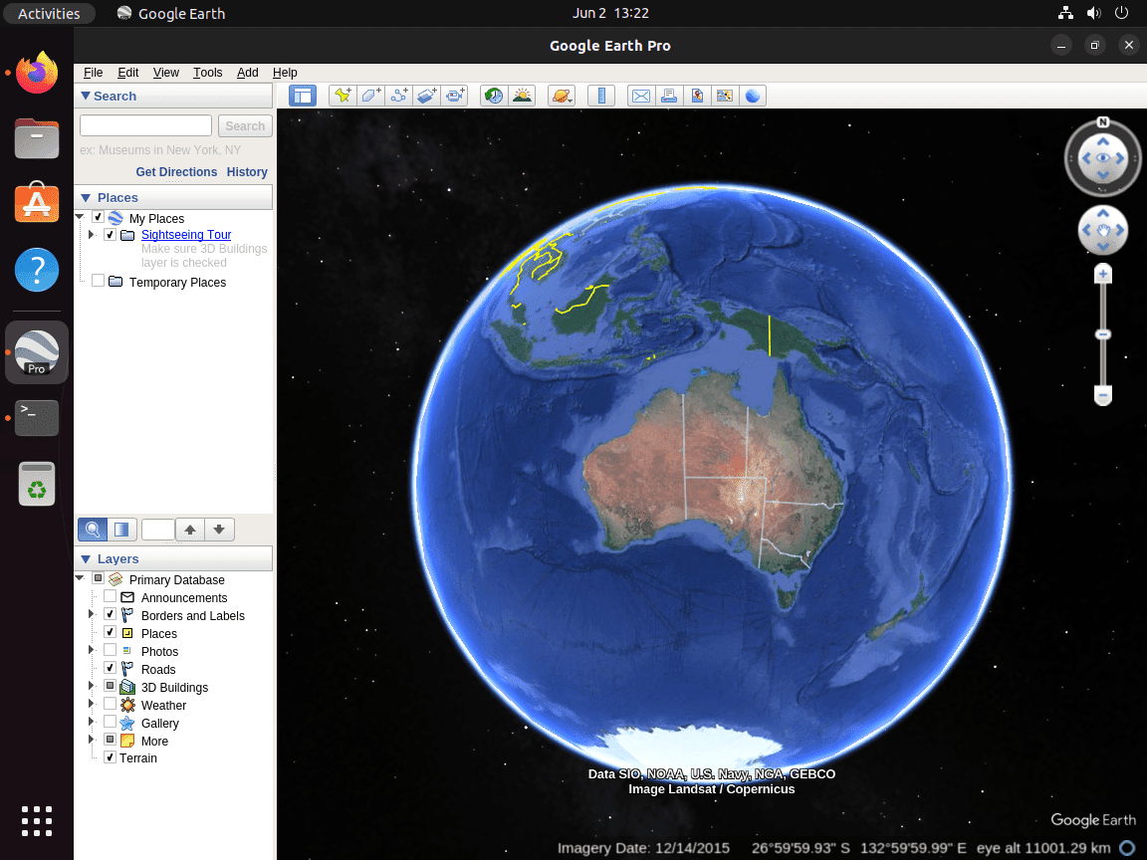Image resolution: width=1147 pixels, height=860 pixels.
Task: Enable the Weather layer
Action: 110,705
